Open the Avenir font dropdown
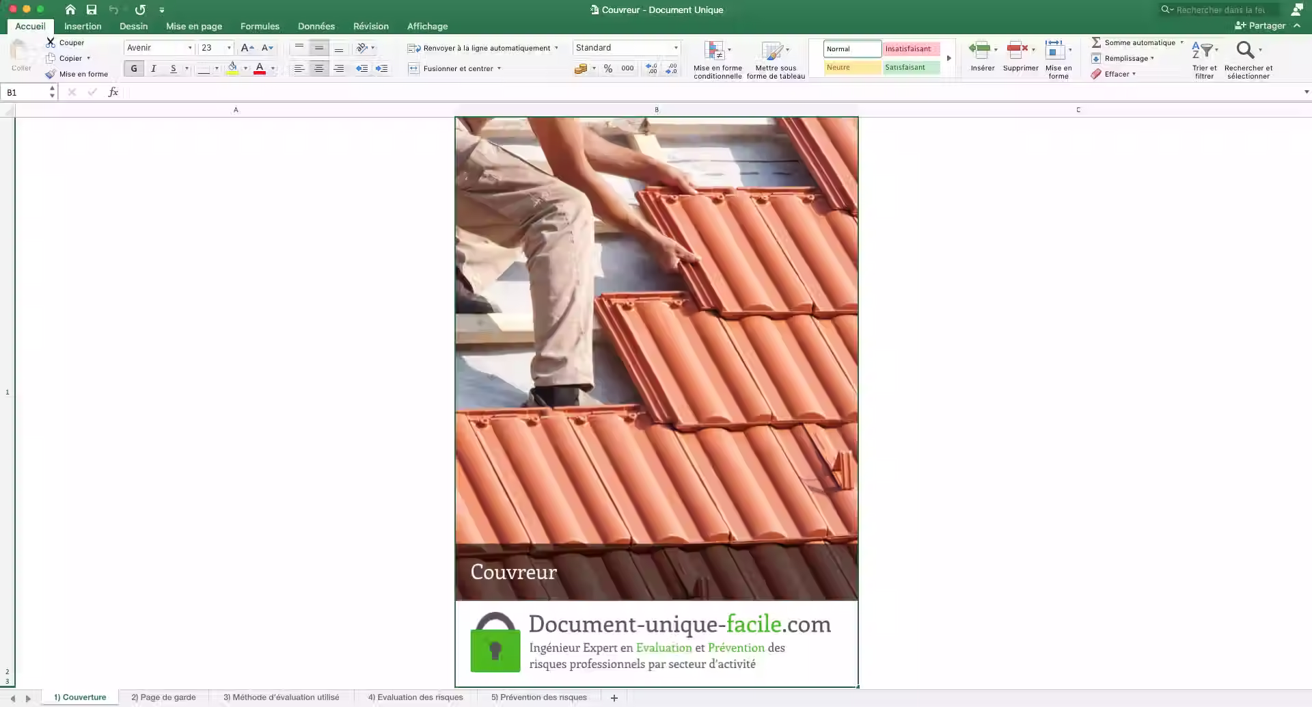This screenshot has width=1312, height=707. tap(190, 48)
